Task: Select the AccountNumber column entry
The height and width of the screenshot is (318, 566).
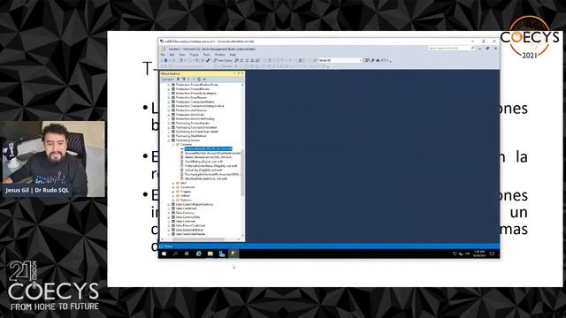Action: (212, 153)
